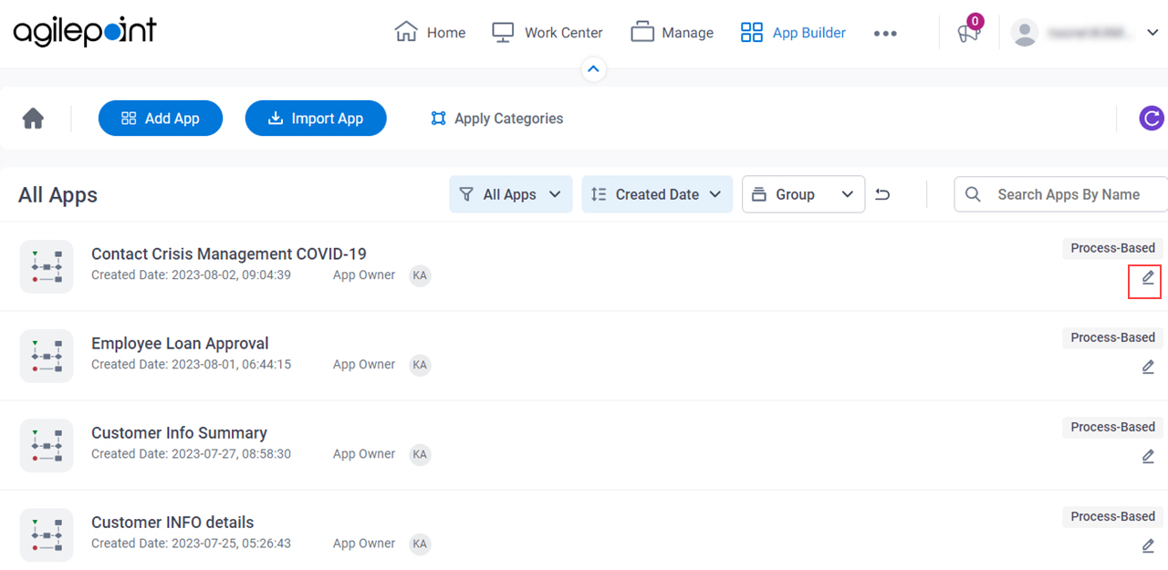Open Contact Crisis Management COVID-19 app

[x=229, y=254]
